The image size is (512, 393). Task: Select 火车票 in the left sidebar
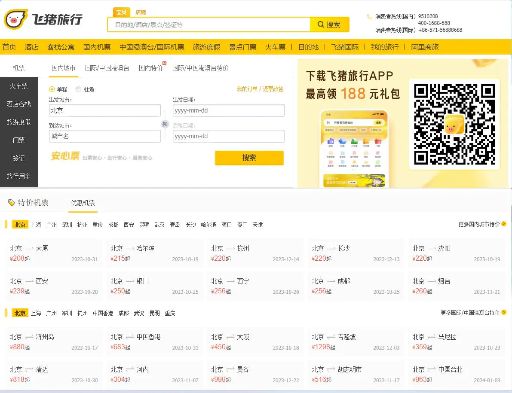click(x=18, y=86)
